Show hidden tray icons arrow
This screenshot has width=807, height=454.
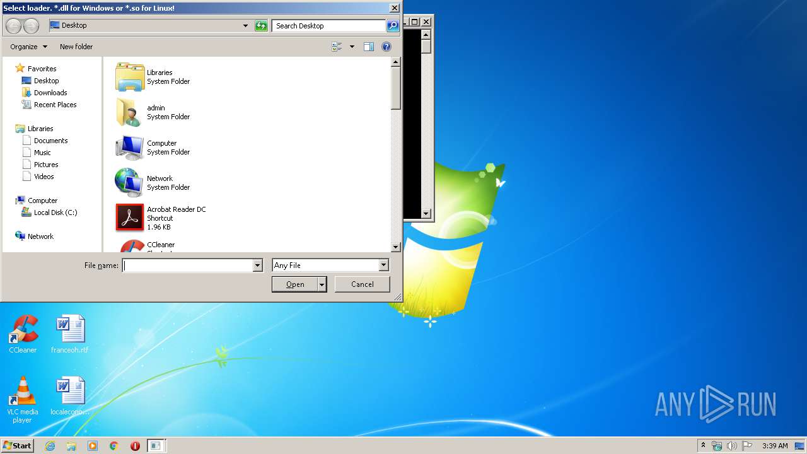click(x=704, y=445)
